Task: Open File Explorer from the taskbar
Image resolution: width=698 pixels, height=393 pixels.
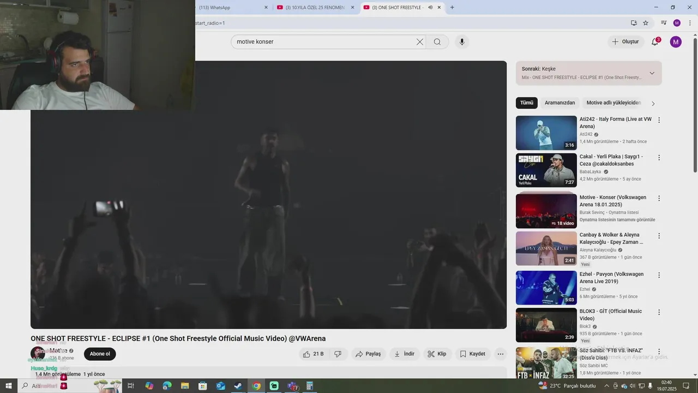Action: [x=185, y=386]
